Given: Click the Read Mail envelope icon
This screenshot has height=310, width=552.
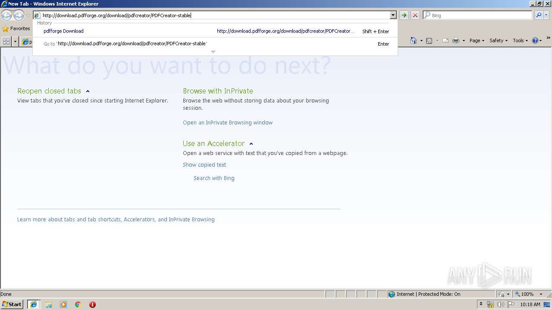Looking at the screenshot, I should click(445, 40).
